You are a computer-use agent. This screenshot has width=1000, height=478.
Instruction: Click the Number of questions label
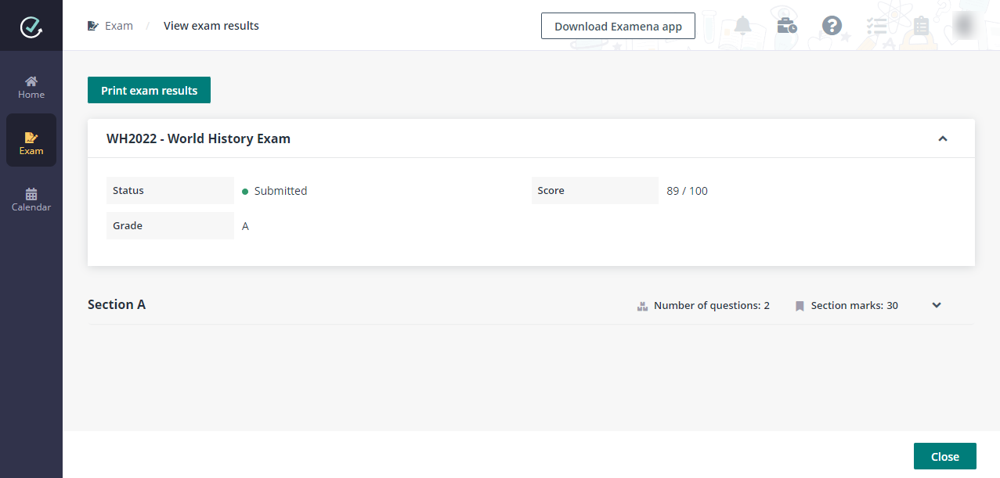[711, 306]
